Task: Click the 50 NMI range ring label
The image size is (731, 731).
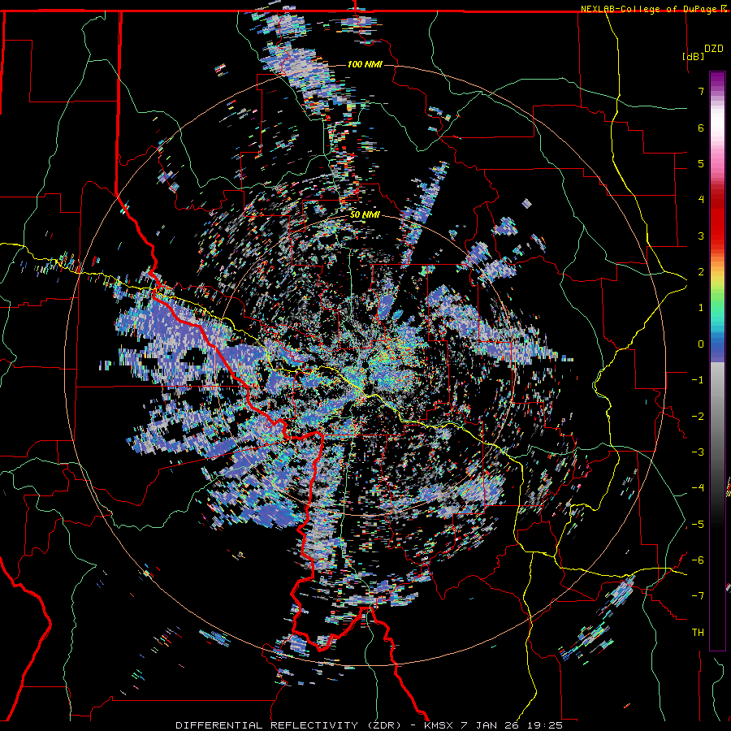Action: (365, 215)
